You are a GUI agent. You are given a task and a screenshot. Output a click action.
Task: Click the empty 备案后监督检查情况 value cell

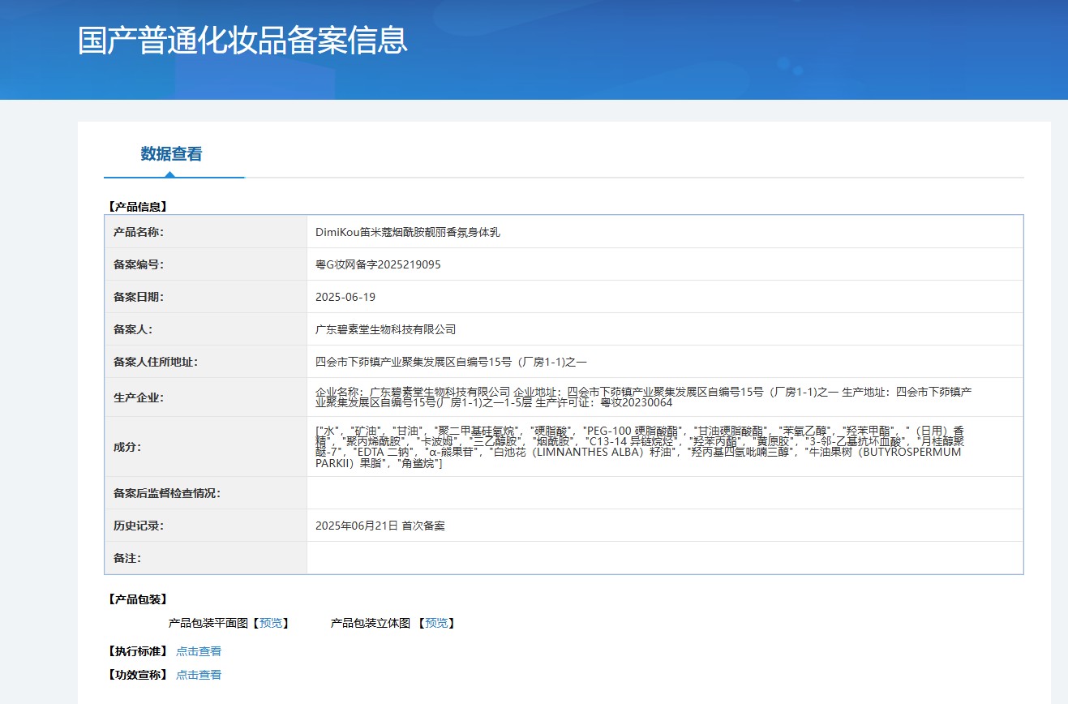(x=664, y=493)
